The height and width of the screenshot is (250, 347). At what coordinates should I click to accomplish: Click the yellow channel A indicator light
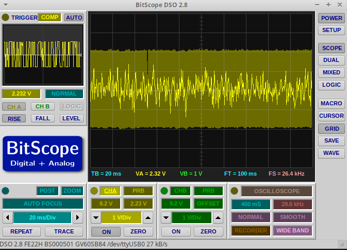(94, 191)
